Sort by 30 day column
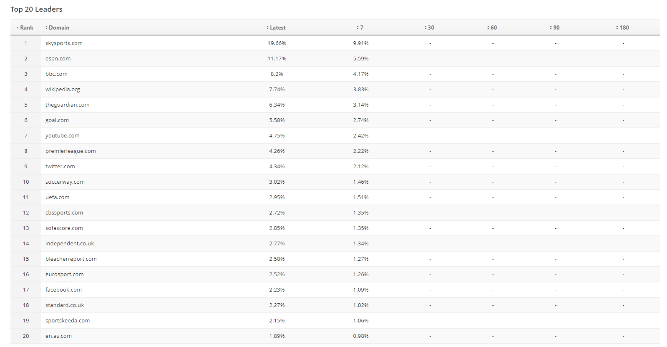The width and height of the screenshot is (667, 347). point(430,27)
